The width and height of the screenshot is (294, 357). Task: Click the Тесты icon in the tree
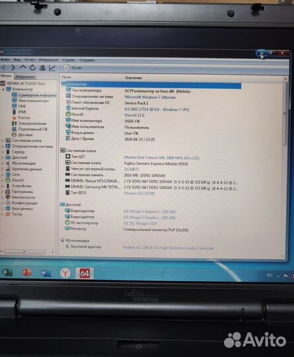pyautogui.click(x=8, y=214)
